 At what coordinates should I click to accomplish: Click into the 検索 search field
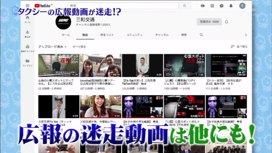(x=123, y=6)
